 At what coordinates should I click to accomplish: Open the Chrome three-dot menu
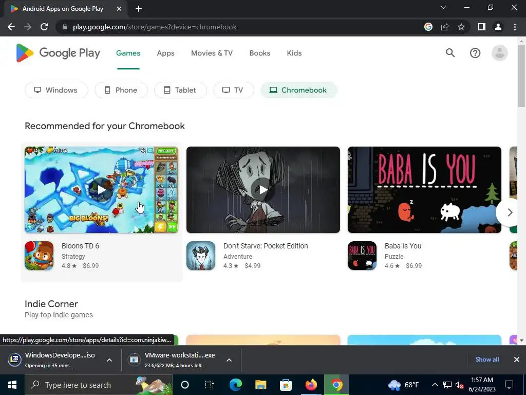tap(515, 27)
